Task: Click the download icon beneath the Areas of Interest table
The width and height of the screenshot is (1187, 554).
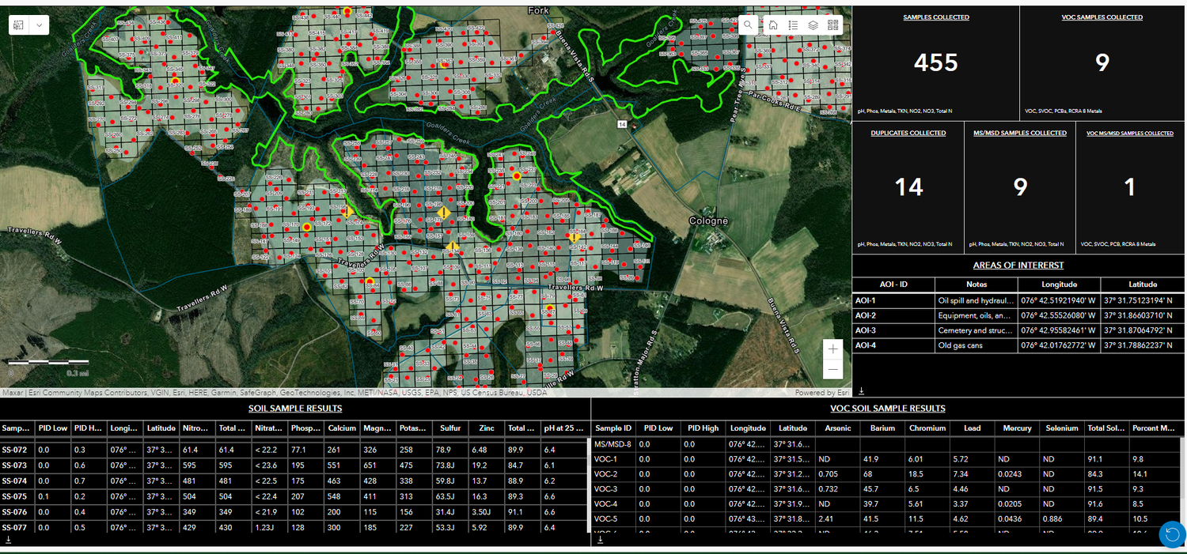Action: (x=862, y=389)
